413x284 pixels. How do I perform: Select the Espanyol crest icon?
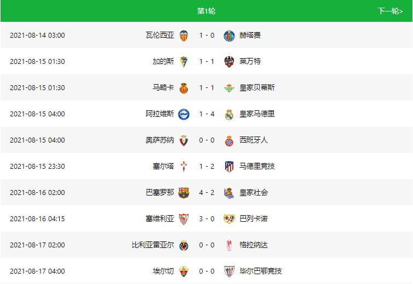coord(229,140)
